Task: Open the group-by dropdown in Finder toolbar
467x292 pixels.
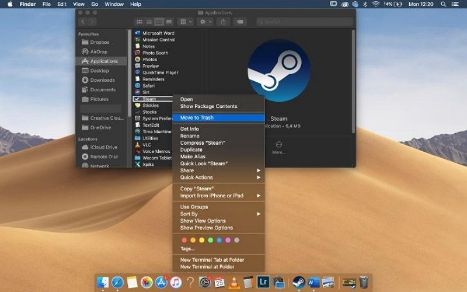Action: [186, 22]
